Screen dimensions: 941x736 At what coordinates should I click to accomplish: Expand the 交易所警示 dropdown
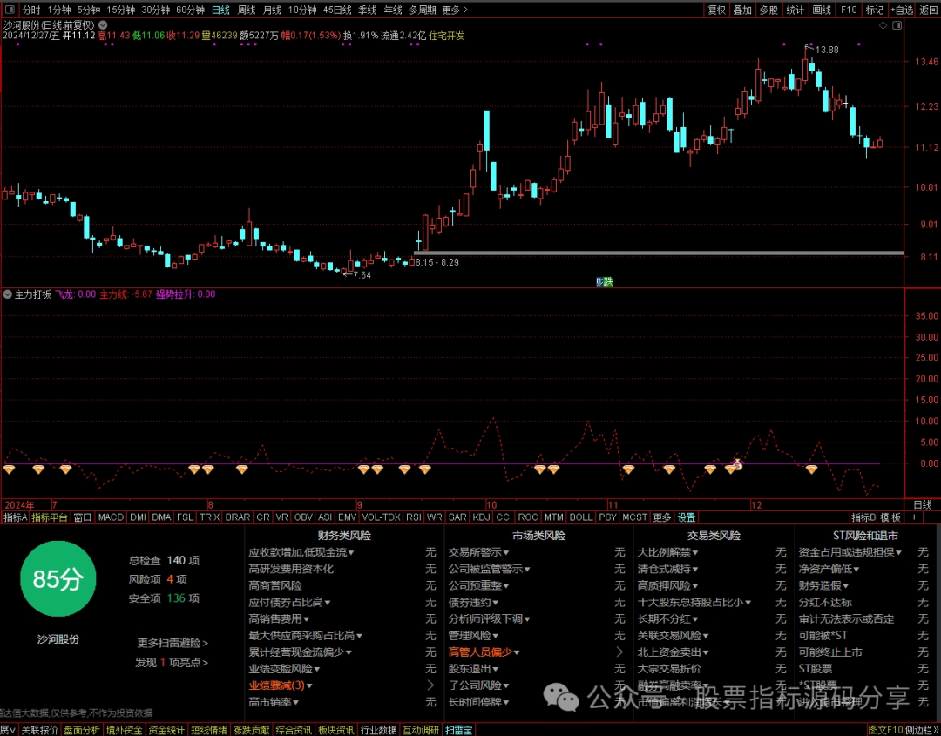tap(478, 552)
